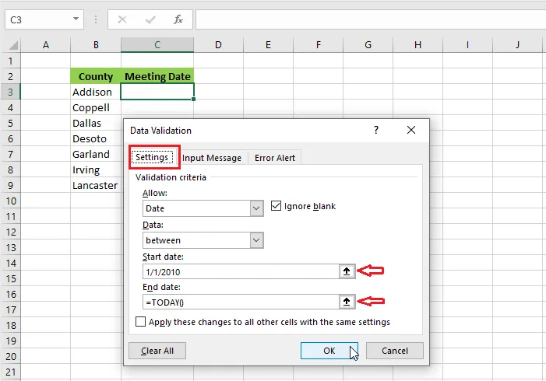The height and width of the screenshot is (381, 546).
Task: Click the OK button
Action: click(329, 351)
